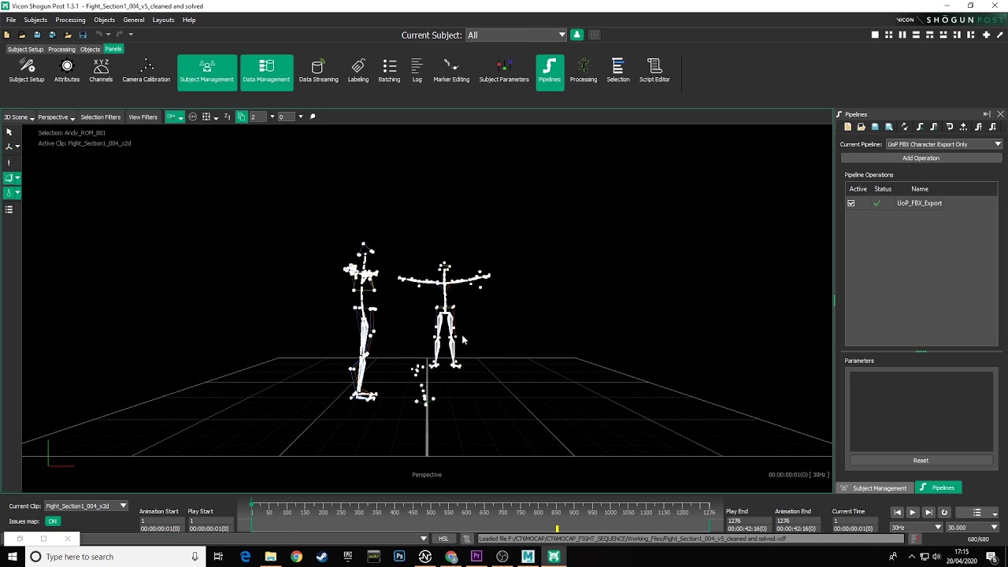Screen dimensions: 1008x567
Task: Open the Data Streaming panel
Action: [x=318, y=71]
